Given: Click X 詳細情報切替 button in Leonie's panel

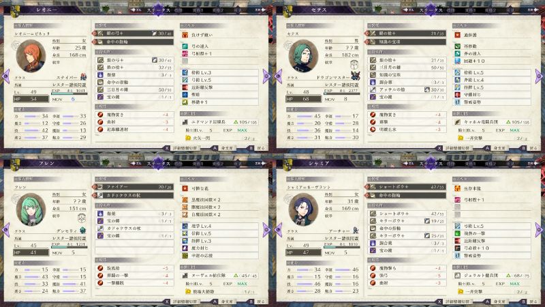Looking at the screenshot, I should (x=181, y=148).
